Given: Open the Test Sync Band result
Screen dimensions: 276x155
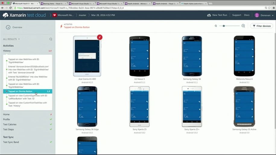Looking at the screenshot, I should tap(11, 142).
